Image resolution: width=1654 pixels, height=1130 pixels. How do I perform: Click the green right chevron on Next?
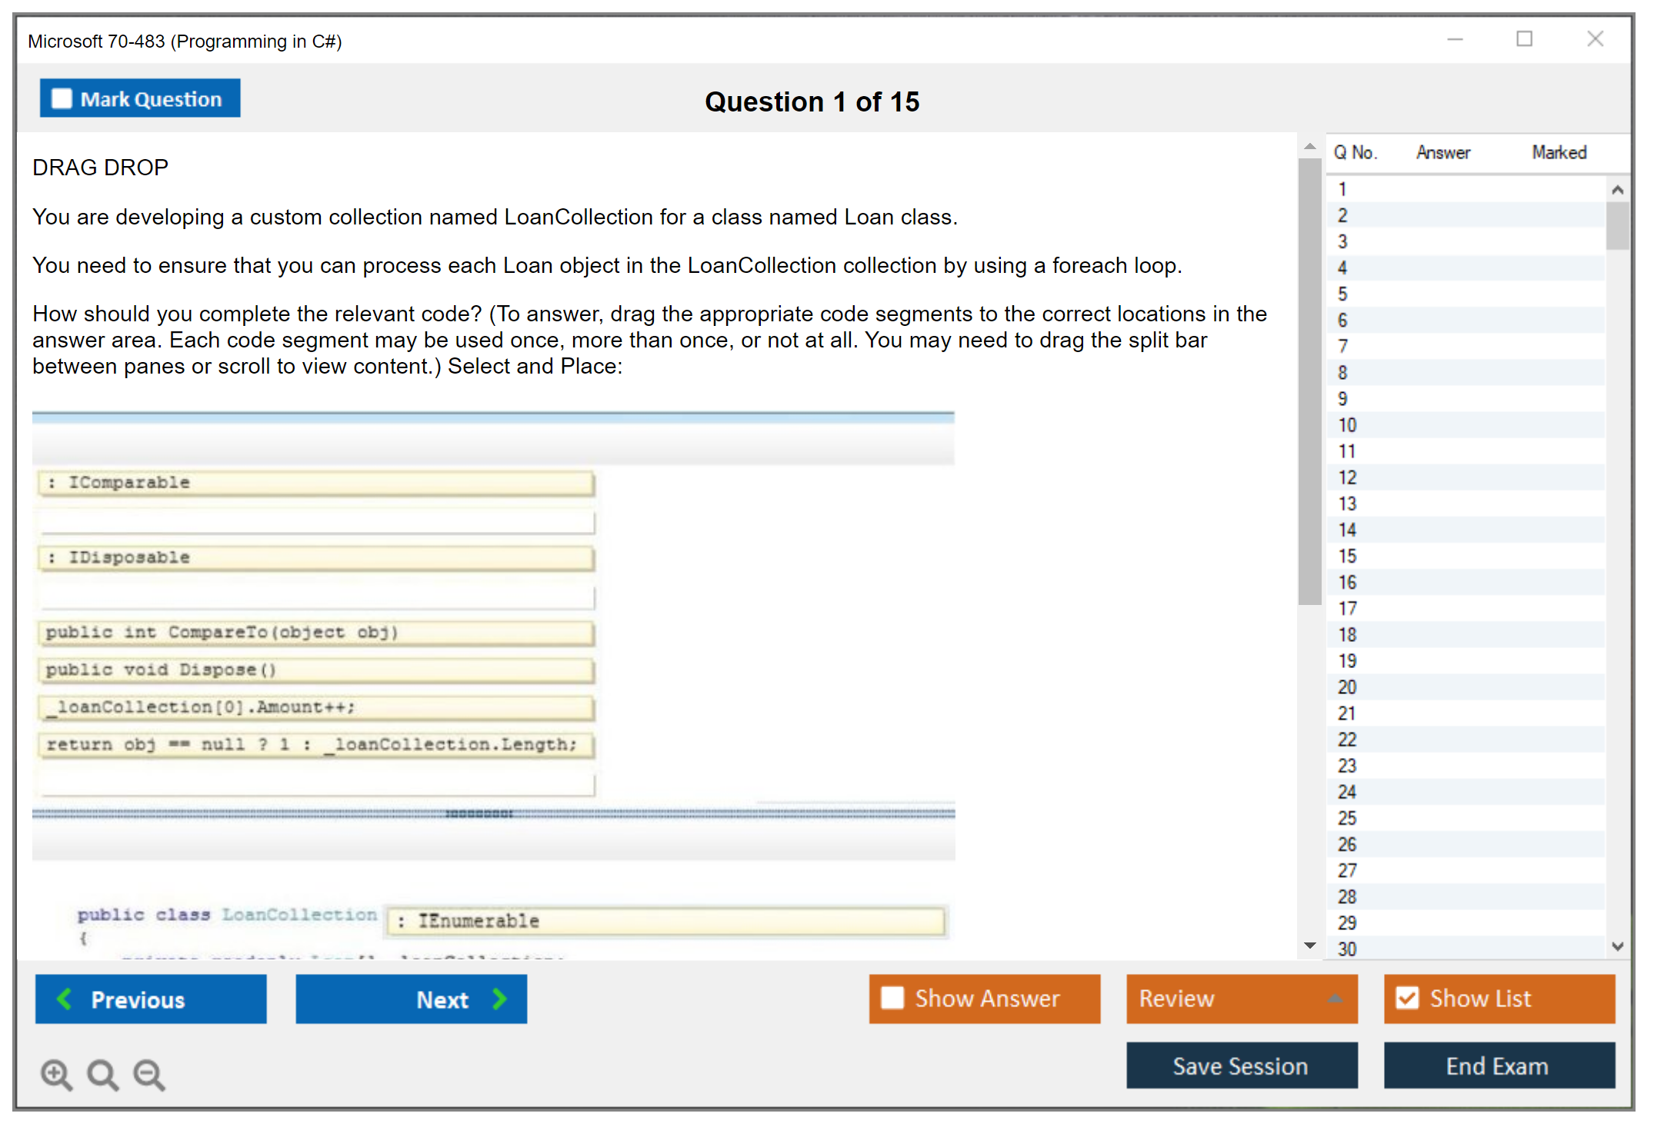(x=499, y=999)
